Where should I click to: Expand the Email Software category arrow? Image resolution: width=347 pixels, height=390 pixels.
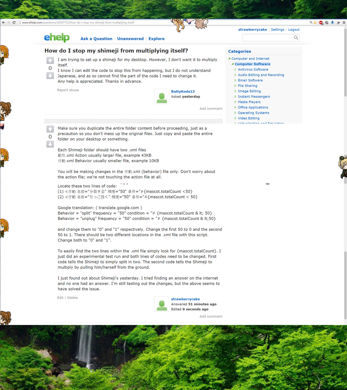point(236,80)
